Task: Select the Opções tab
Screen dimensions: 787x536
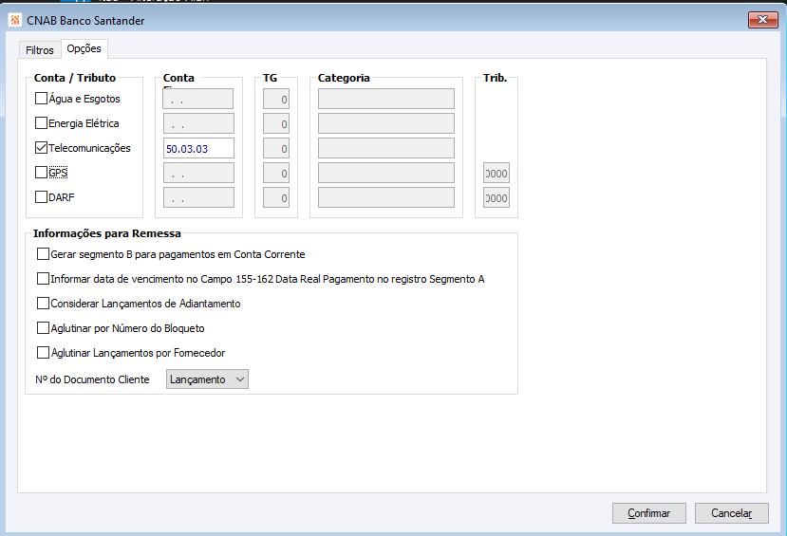Action: click(x=84, y=48)
